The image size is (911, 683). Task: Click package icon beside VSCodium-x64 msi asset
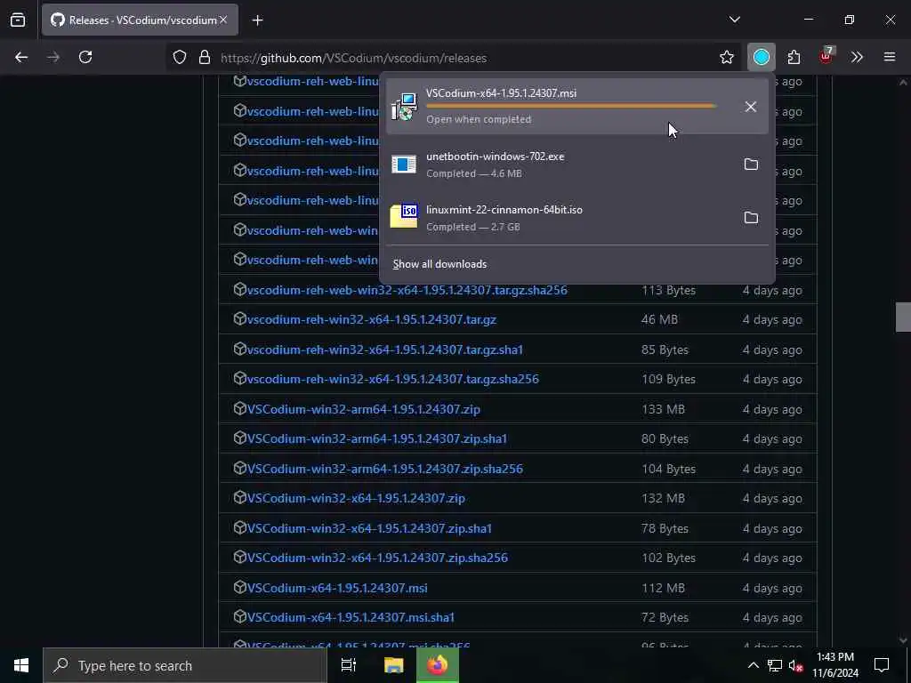[240, 587]
